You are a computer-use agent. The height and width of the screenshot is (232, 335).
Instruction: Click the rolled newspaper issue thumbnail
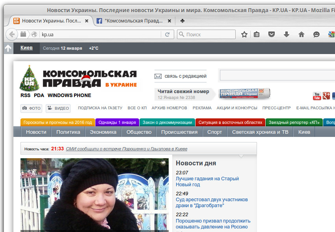click(244, 94)
